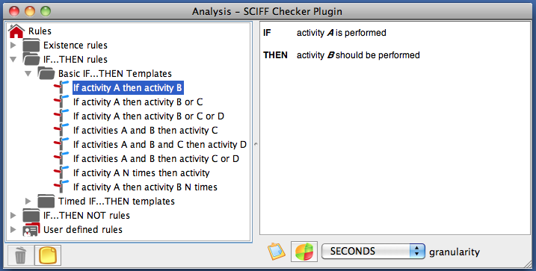
Task: Click the yellow note icon button
Action: [x=48, y=255]
